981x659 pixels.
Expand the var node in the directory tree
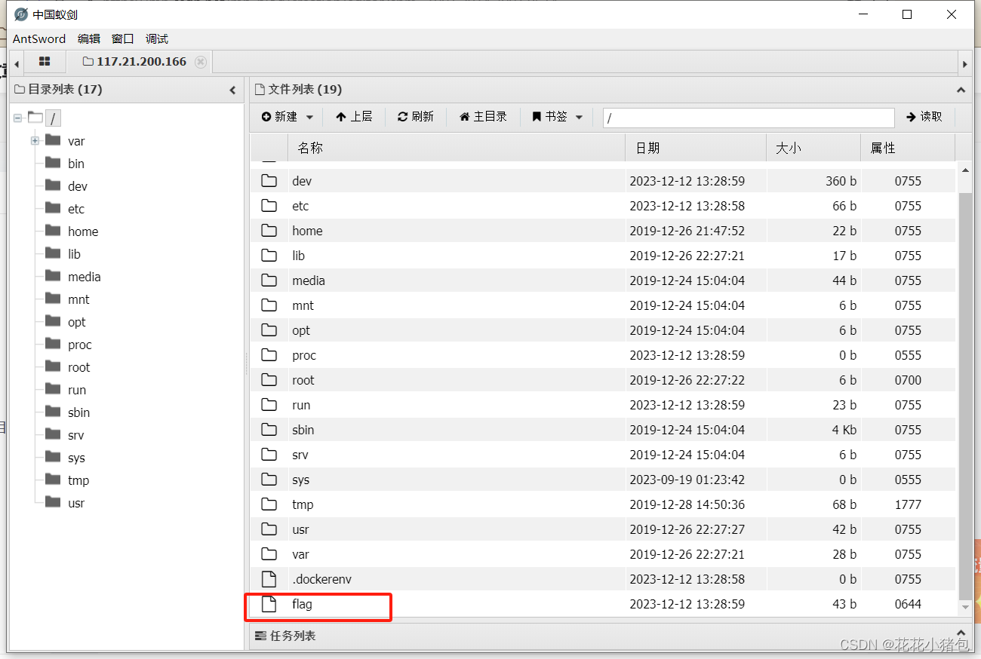click(35, 140)
